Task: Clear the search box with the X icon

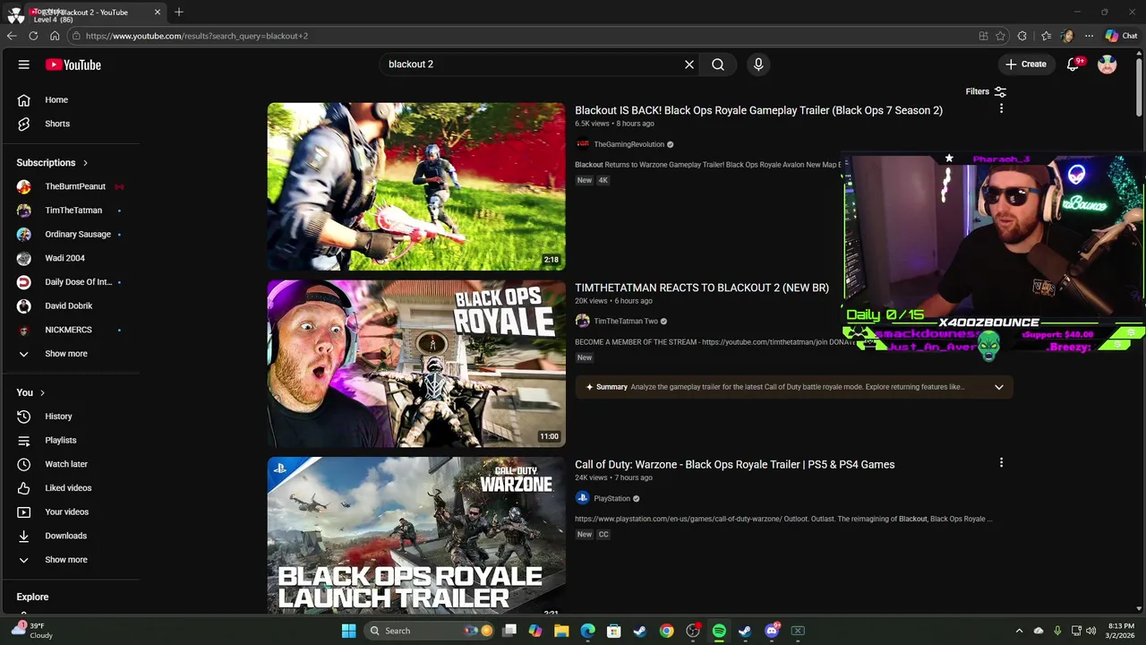Action: (689, 64)
